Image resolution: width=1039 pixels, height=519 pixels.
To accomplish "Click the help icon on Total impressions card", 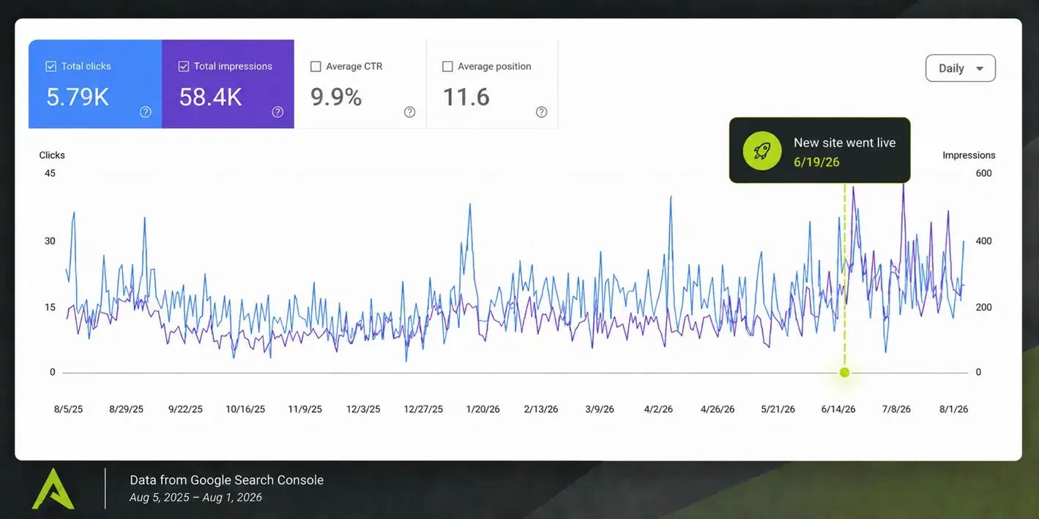I will 278,112.
